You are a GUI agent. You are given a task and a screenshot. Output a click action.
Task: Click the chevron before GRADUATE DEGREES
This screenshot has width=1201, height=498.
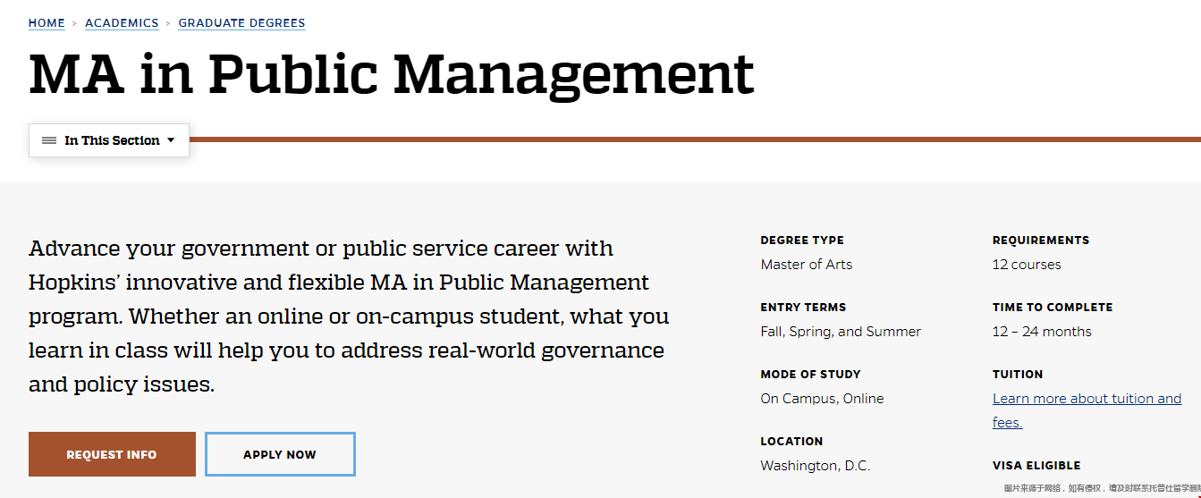(x=168, y=23)
